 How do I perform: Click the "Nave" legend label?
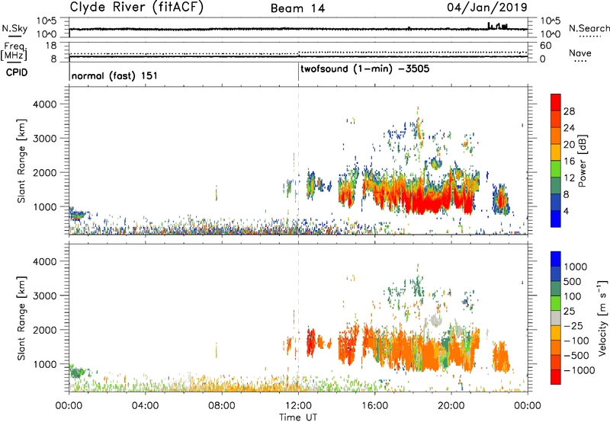point(580,53)
